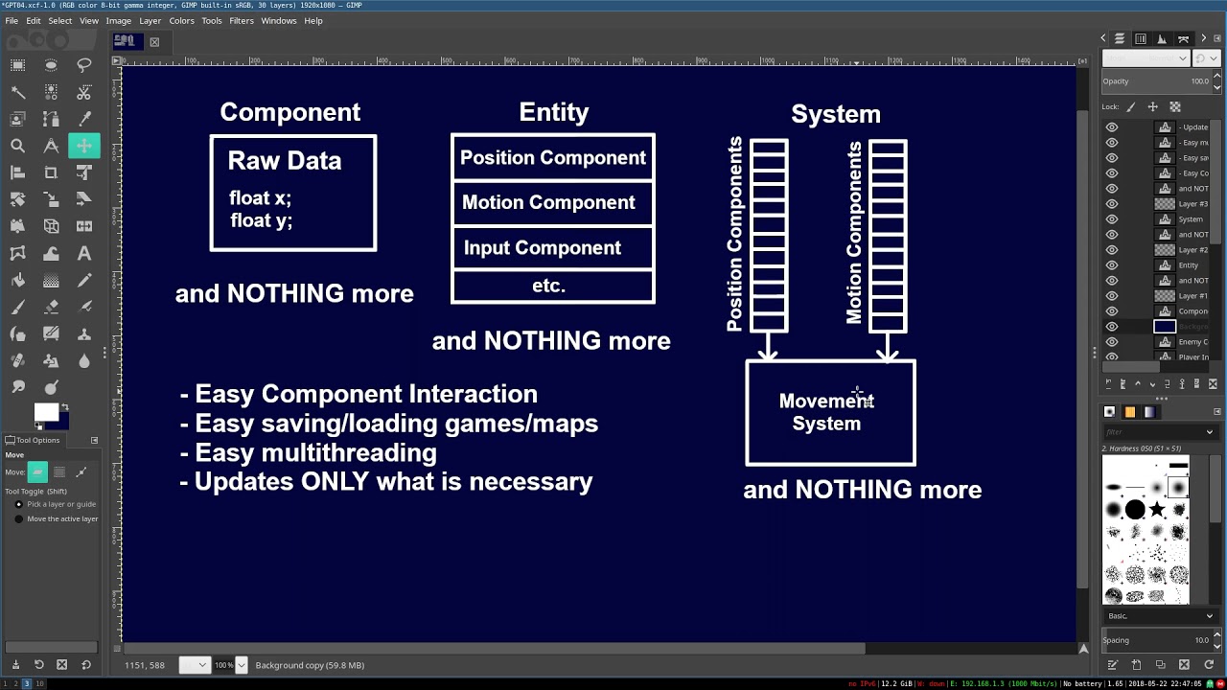This screenshot has width=1227, height=690.
Task: Toggle lock position and size icon
Action: click(x=1153, y=106)
